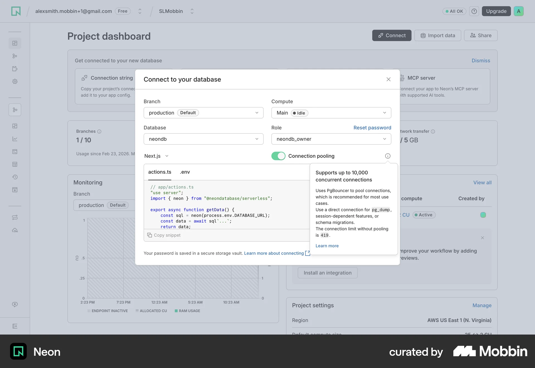This screenshot has height=368, width=535.
Task: Click the expand sidebar arrow icon at bottom
Action: tap(15, 326)
